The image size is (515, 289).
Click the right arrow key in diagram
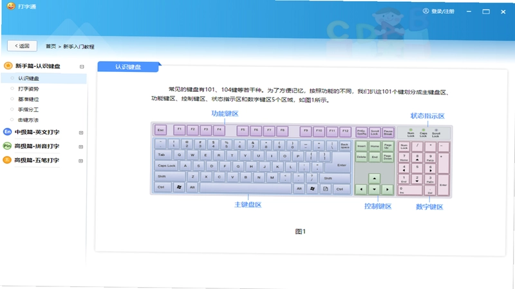pos(388,189)
